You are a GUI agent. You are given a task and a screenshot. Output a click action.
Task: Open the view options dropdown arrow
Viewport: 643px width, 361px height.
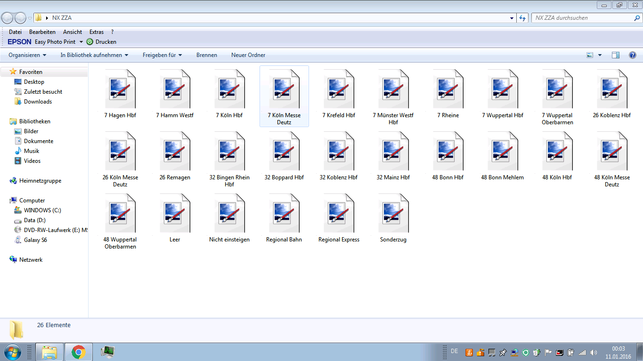coord(600,55)
